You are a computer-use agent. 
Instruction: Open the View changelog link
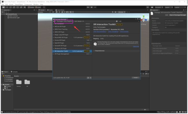point(113,31)
